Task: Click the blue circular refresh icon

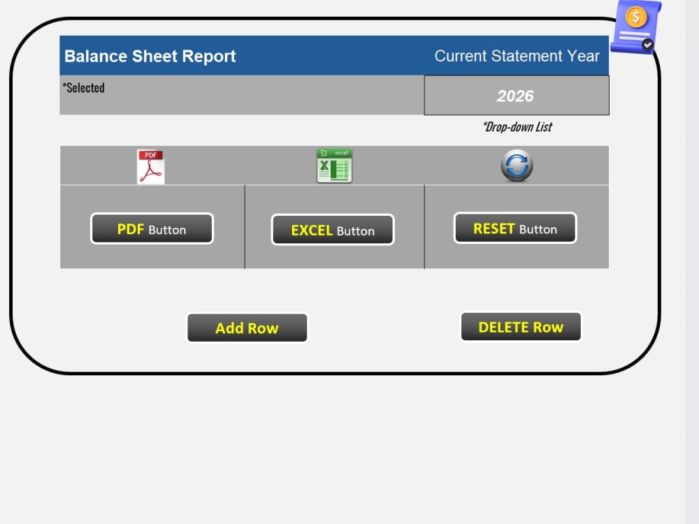Action: pyautogui.click(x=517, y=166)
